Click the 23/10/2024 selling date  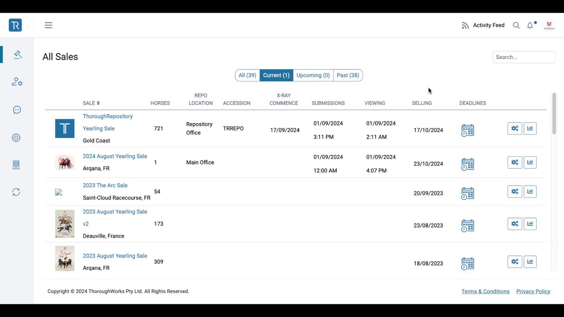click(x=428, y=164)
